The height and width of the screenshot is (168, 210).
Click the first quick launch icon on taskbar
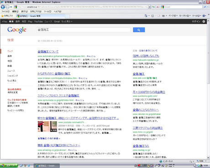click(21, 166)
